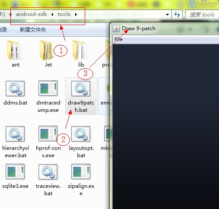Click the android-sdk breadcrumb segment

[x=32, y=14]
